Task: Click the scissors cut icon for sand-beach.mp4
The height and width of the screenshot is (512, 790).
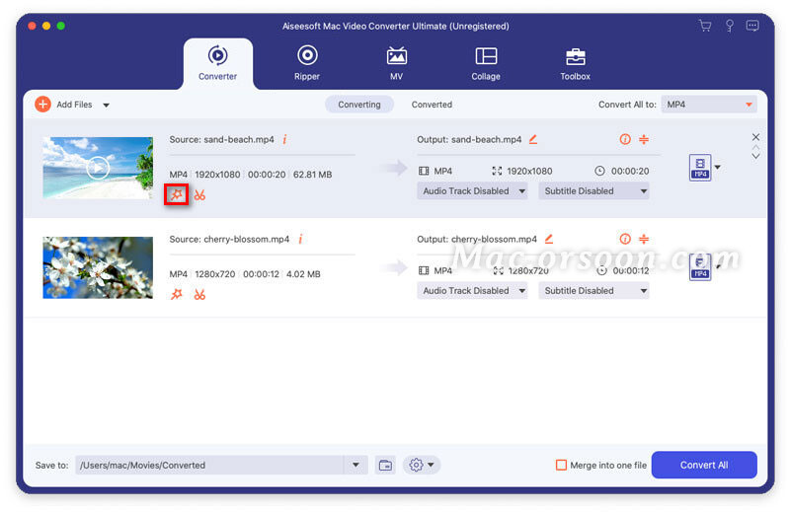Action: click(199, 194)
